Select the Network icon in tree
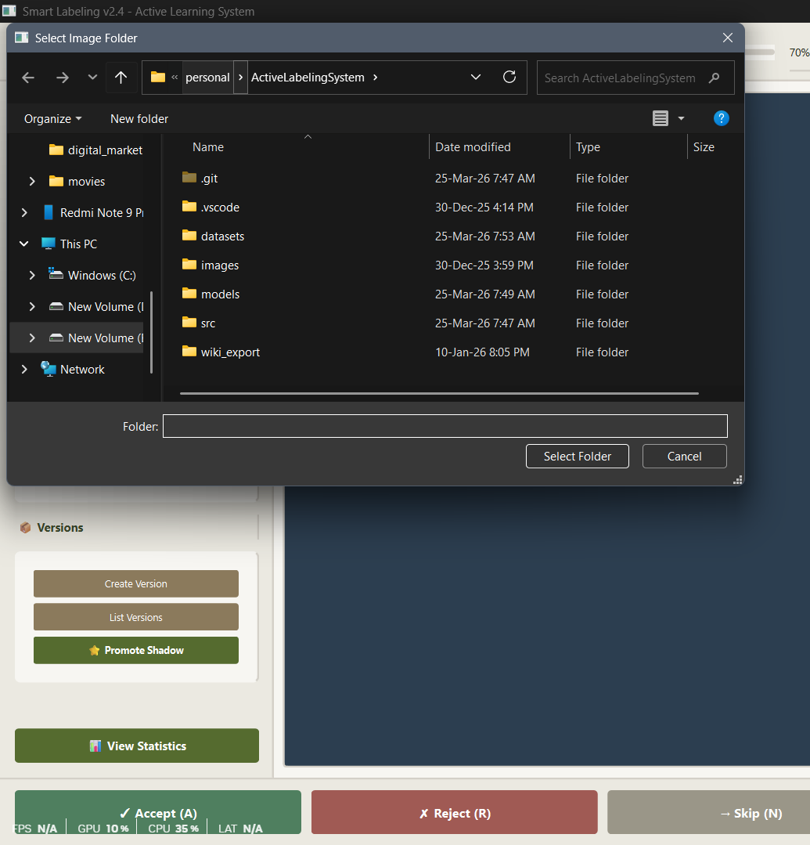This screenshot has width=810, height=845. pyautogui.click(x=49, y=369)
